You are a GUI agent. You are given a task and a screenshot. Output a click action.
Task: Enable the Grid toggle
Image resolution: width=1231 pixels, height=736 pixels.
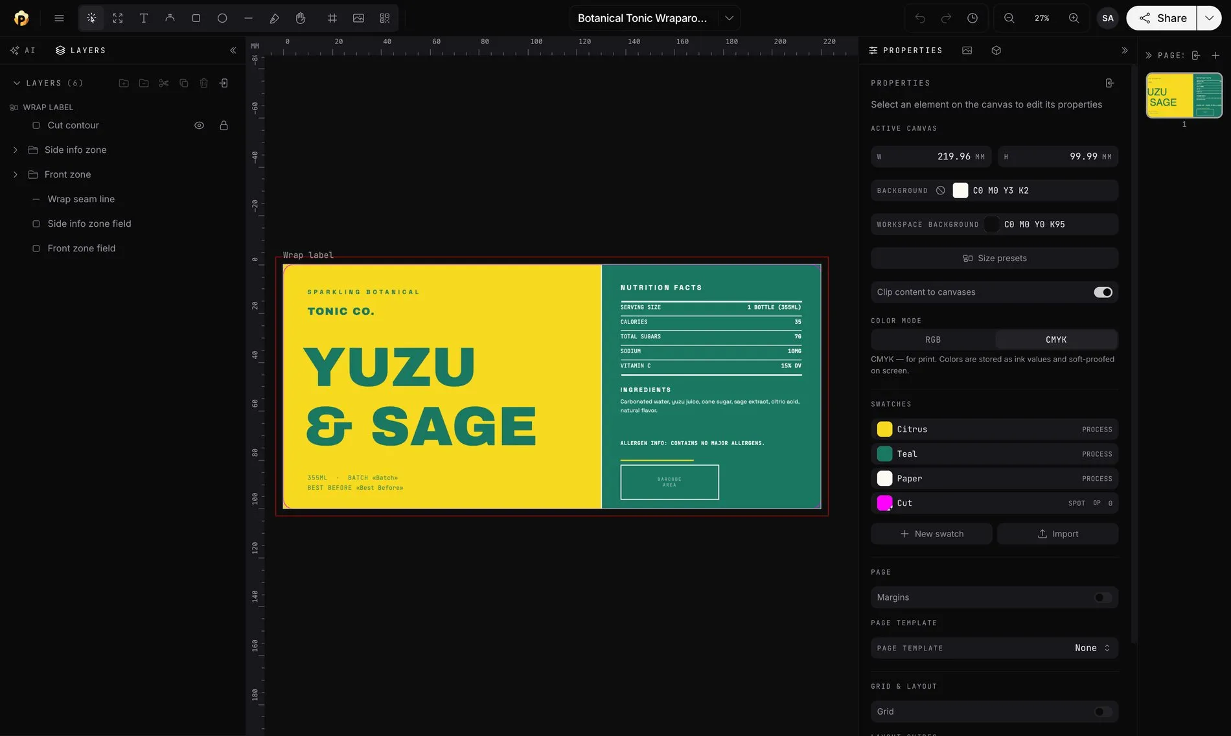click(x=1103, y=711)
